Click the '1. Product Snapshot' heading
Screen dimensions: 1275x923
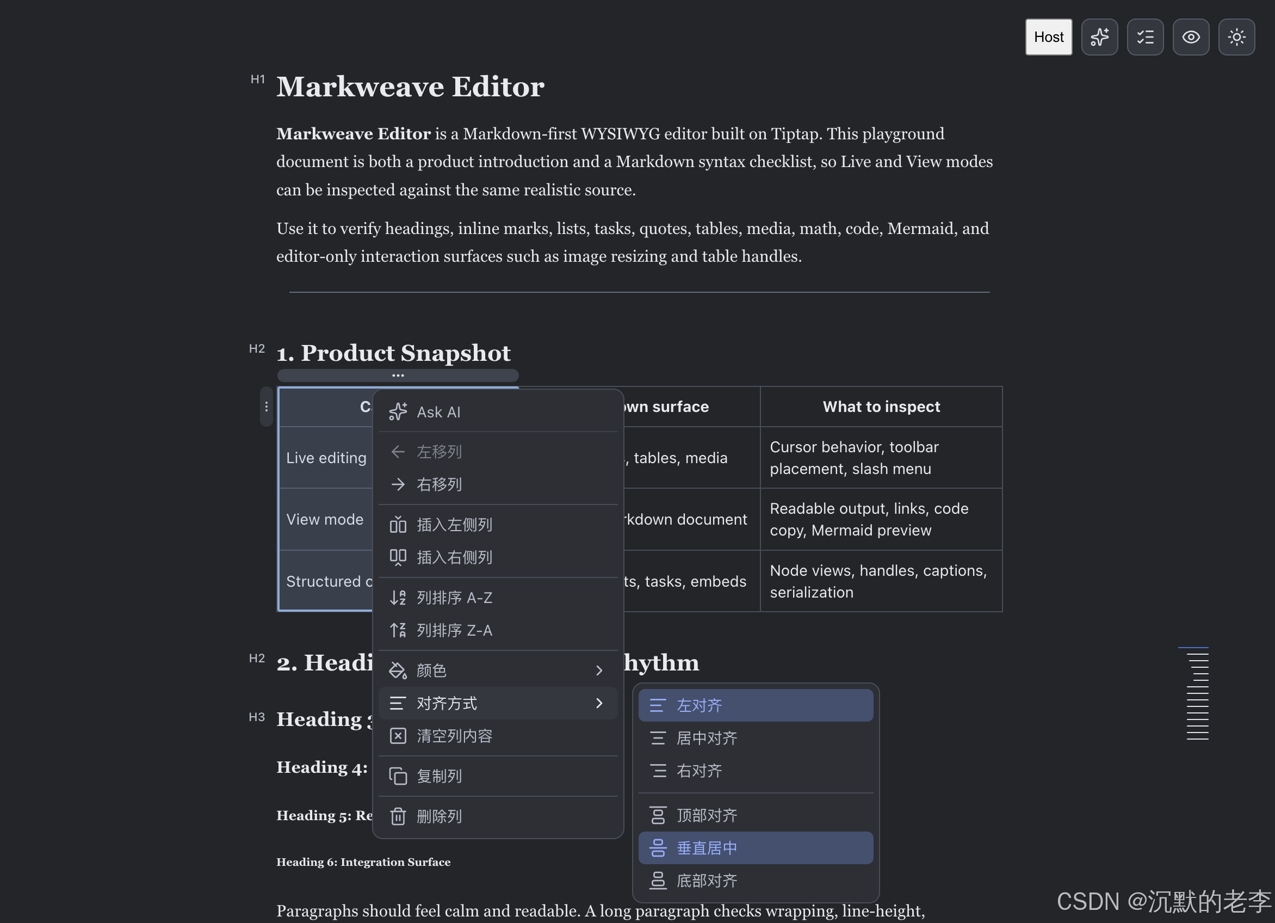393,353
